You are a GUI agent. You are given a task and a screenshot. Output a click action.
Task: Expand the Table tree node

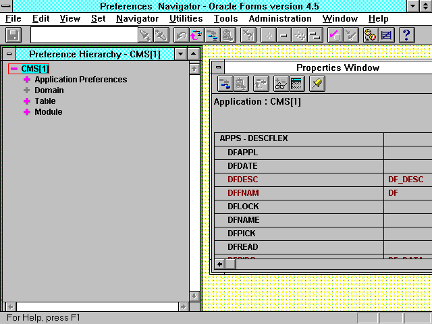[x=27, y=101]
